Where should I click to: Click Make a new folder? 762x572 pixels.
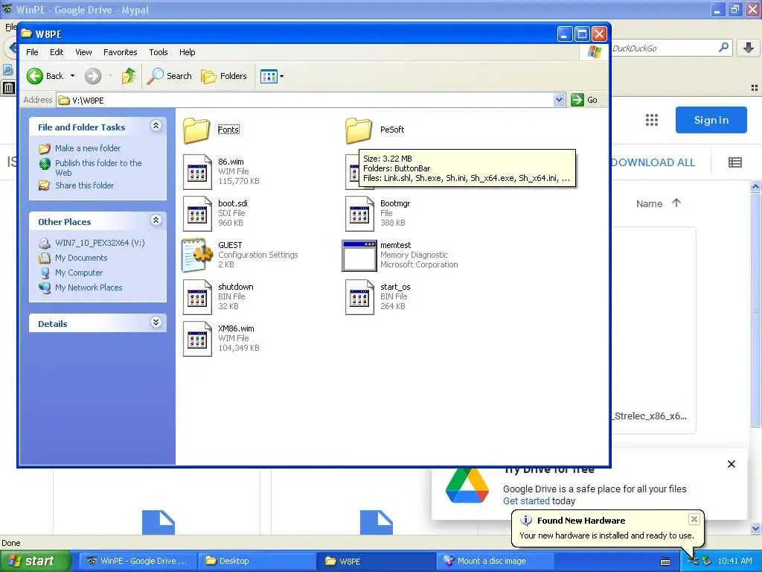coord(88,148)
